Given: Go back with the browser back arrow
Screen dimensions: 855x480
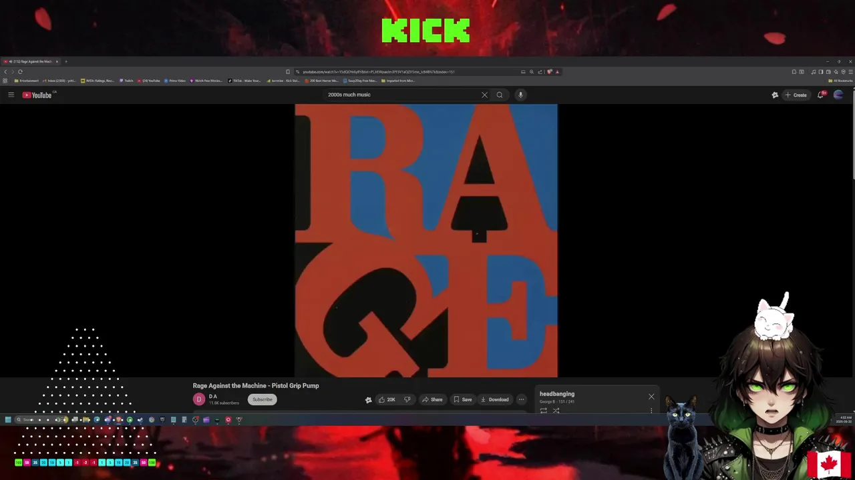Looking at the screenshot, I should [x=5, y=71].
